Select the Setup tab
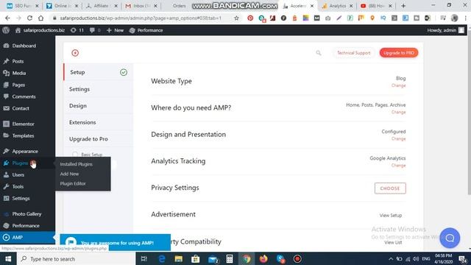 (98, 72)
